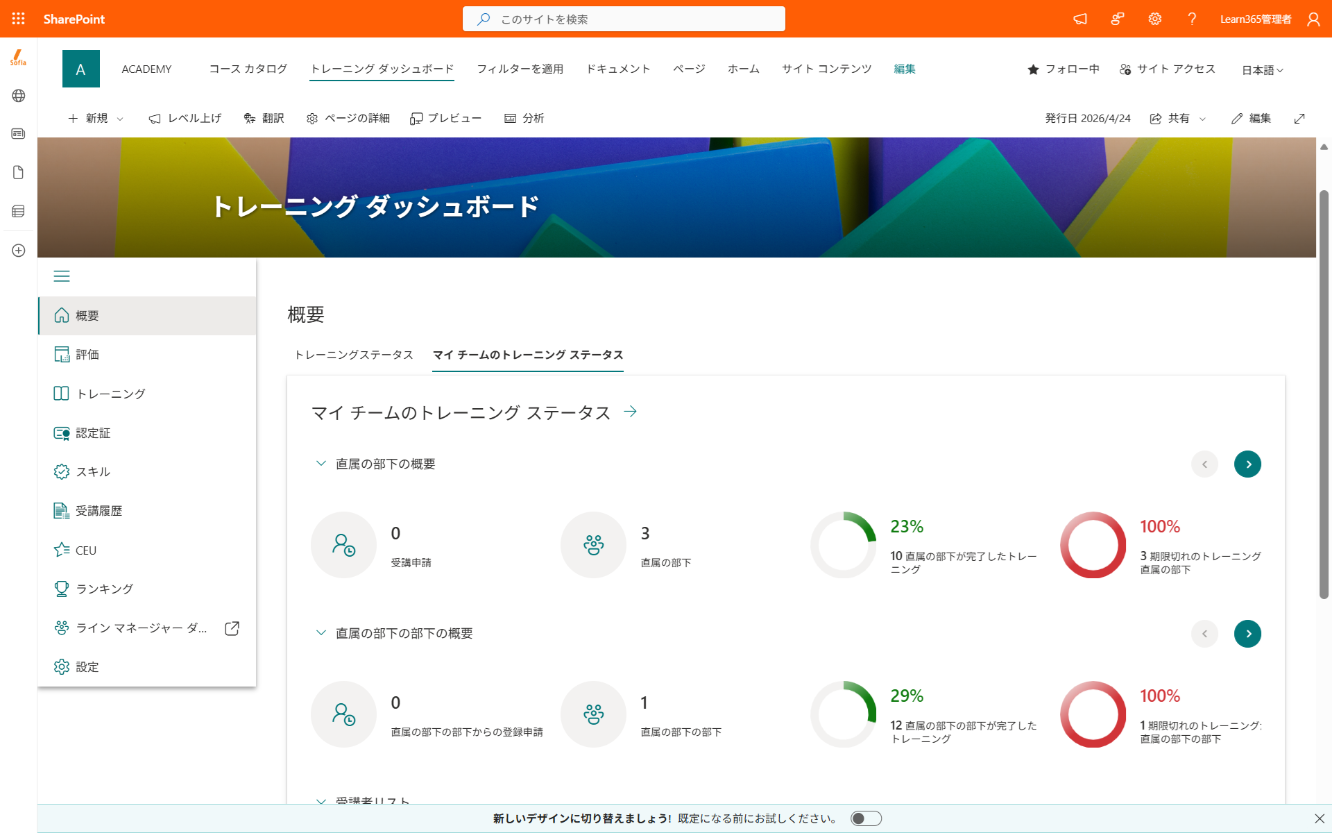Toggle the hamburger menu in dashboard sidebar
Viewport: 1332px width, 833px height.
tap(62, 276)
